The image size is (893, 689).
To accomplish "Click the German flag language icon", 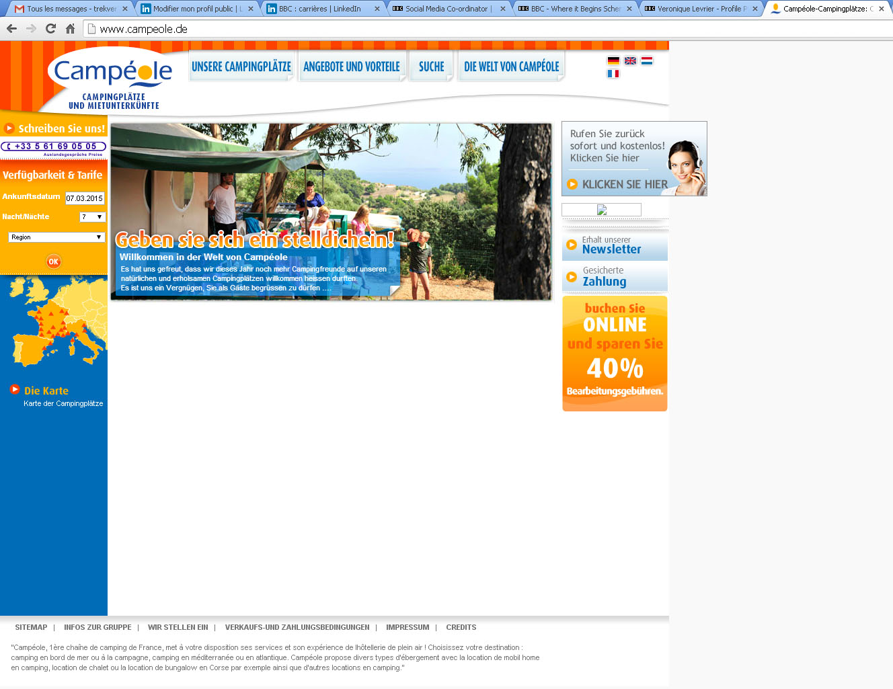I will pos(613,60).
